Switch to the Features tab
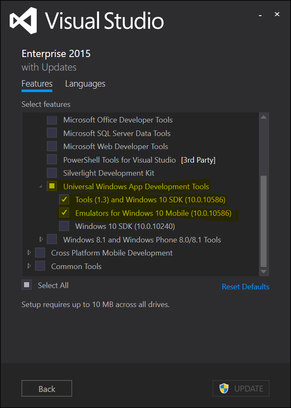 (x=37, y=84)
